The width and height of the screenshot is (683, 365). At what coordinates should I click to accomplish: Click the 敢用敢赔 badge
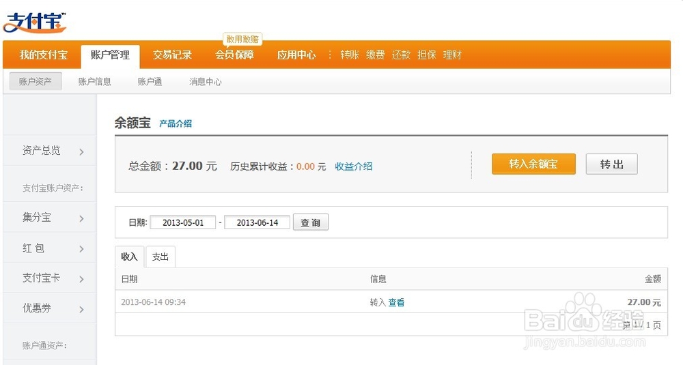(242, 39)
